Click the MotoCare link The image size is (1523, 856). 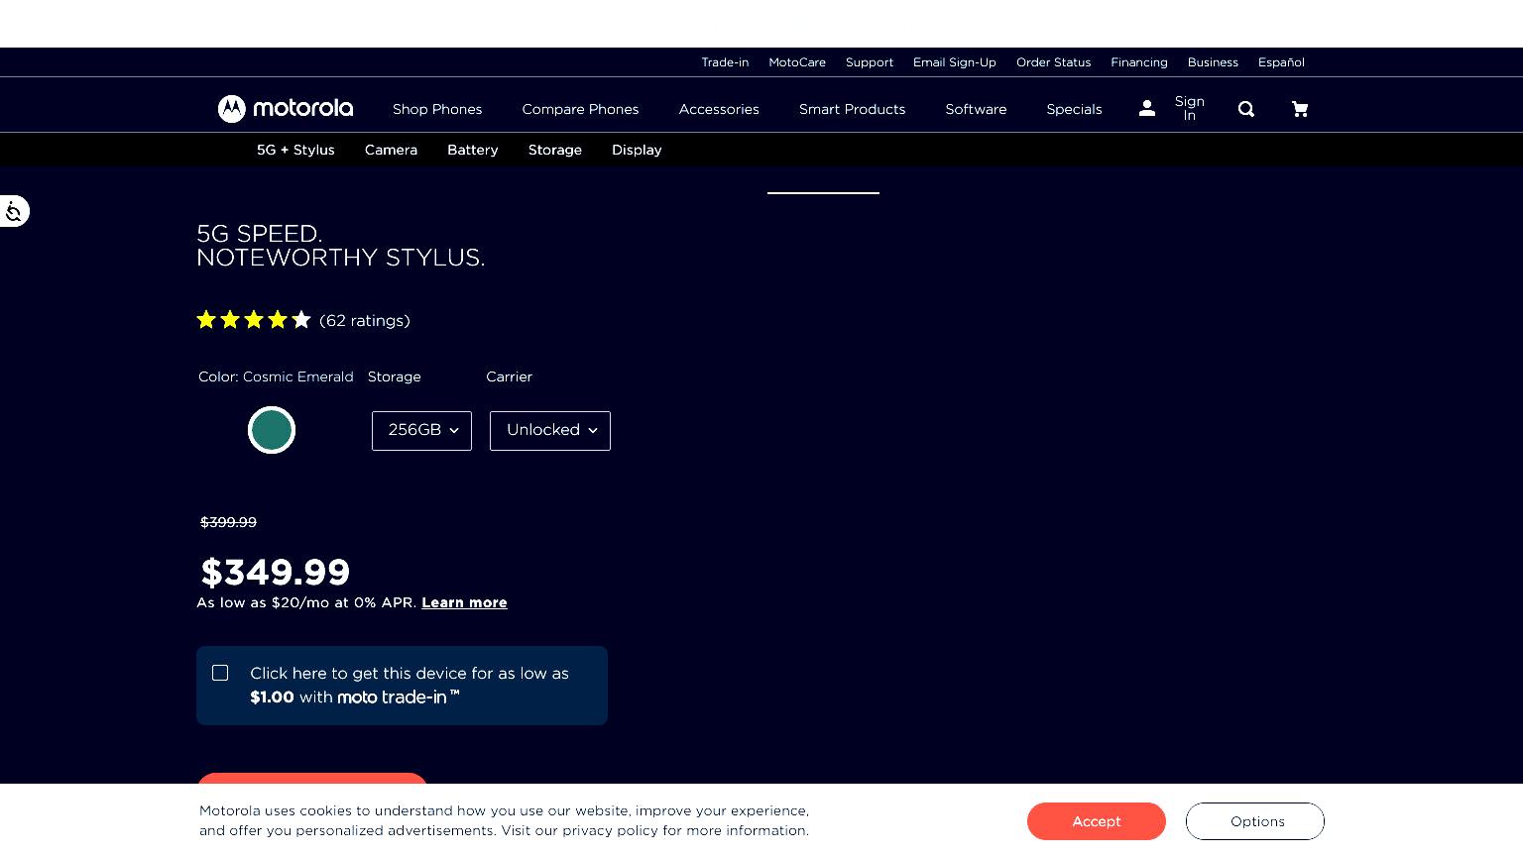(797, 62)
